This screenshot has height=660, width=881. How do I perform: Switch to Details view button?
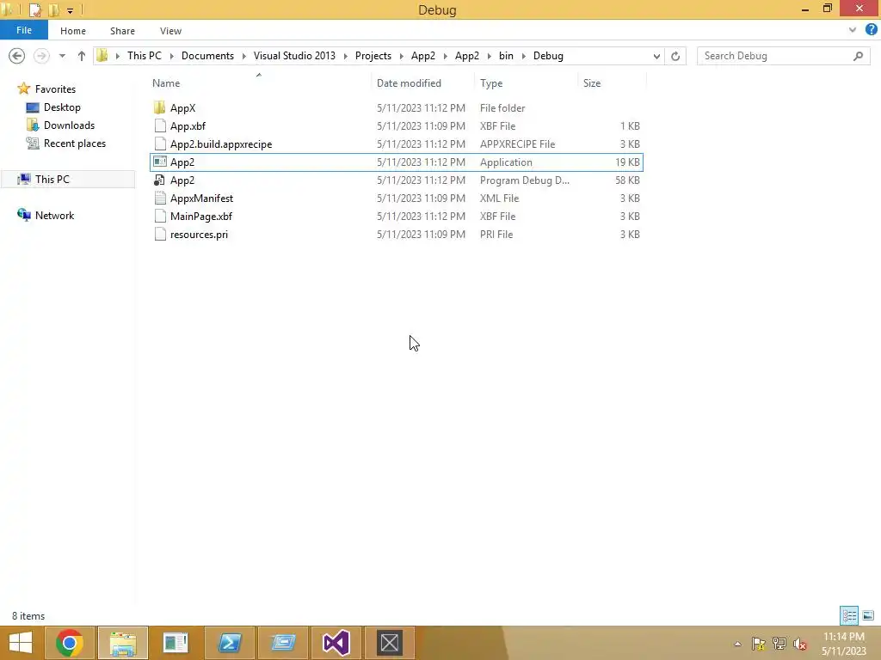pyautogui.click(x=849, y=615)
